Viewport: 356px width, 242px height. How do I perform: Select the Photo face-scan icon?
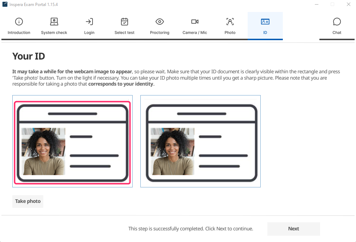pyautogui.click(x=230, y=22)
